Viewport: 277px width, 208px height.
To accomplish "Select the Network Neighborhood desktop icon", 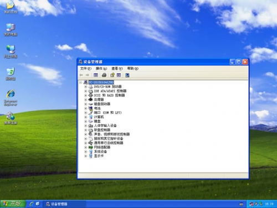I will 11,52.
